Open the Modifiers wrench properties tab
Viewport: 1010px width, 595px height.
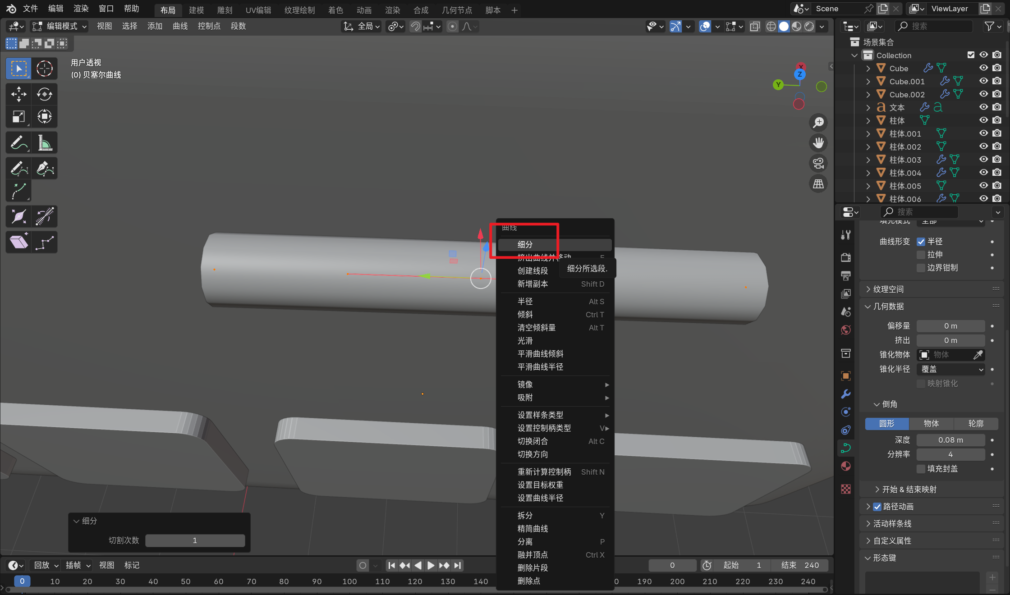(x=846, y=394)
